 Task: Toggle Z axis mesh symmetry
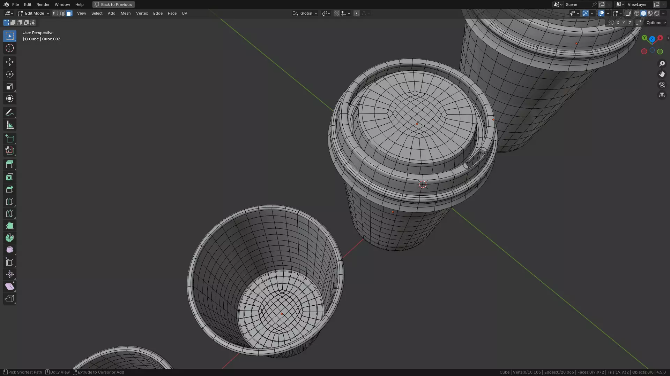(630, 23)
